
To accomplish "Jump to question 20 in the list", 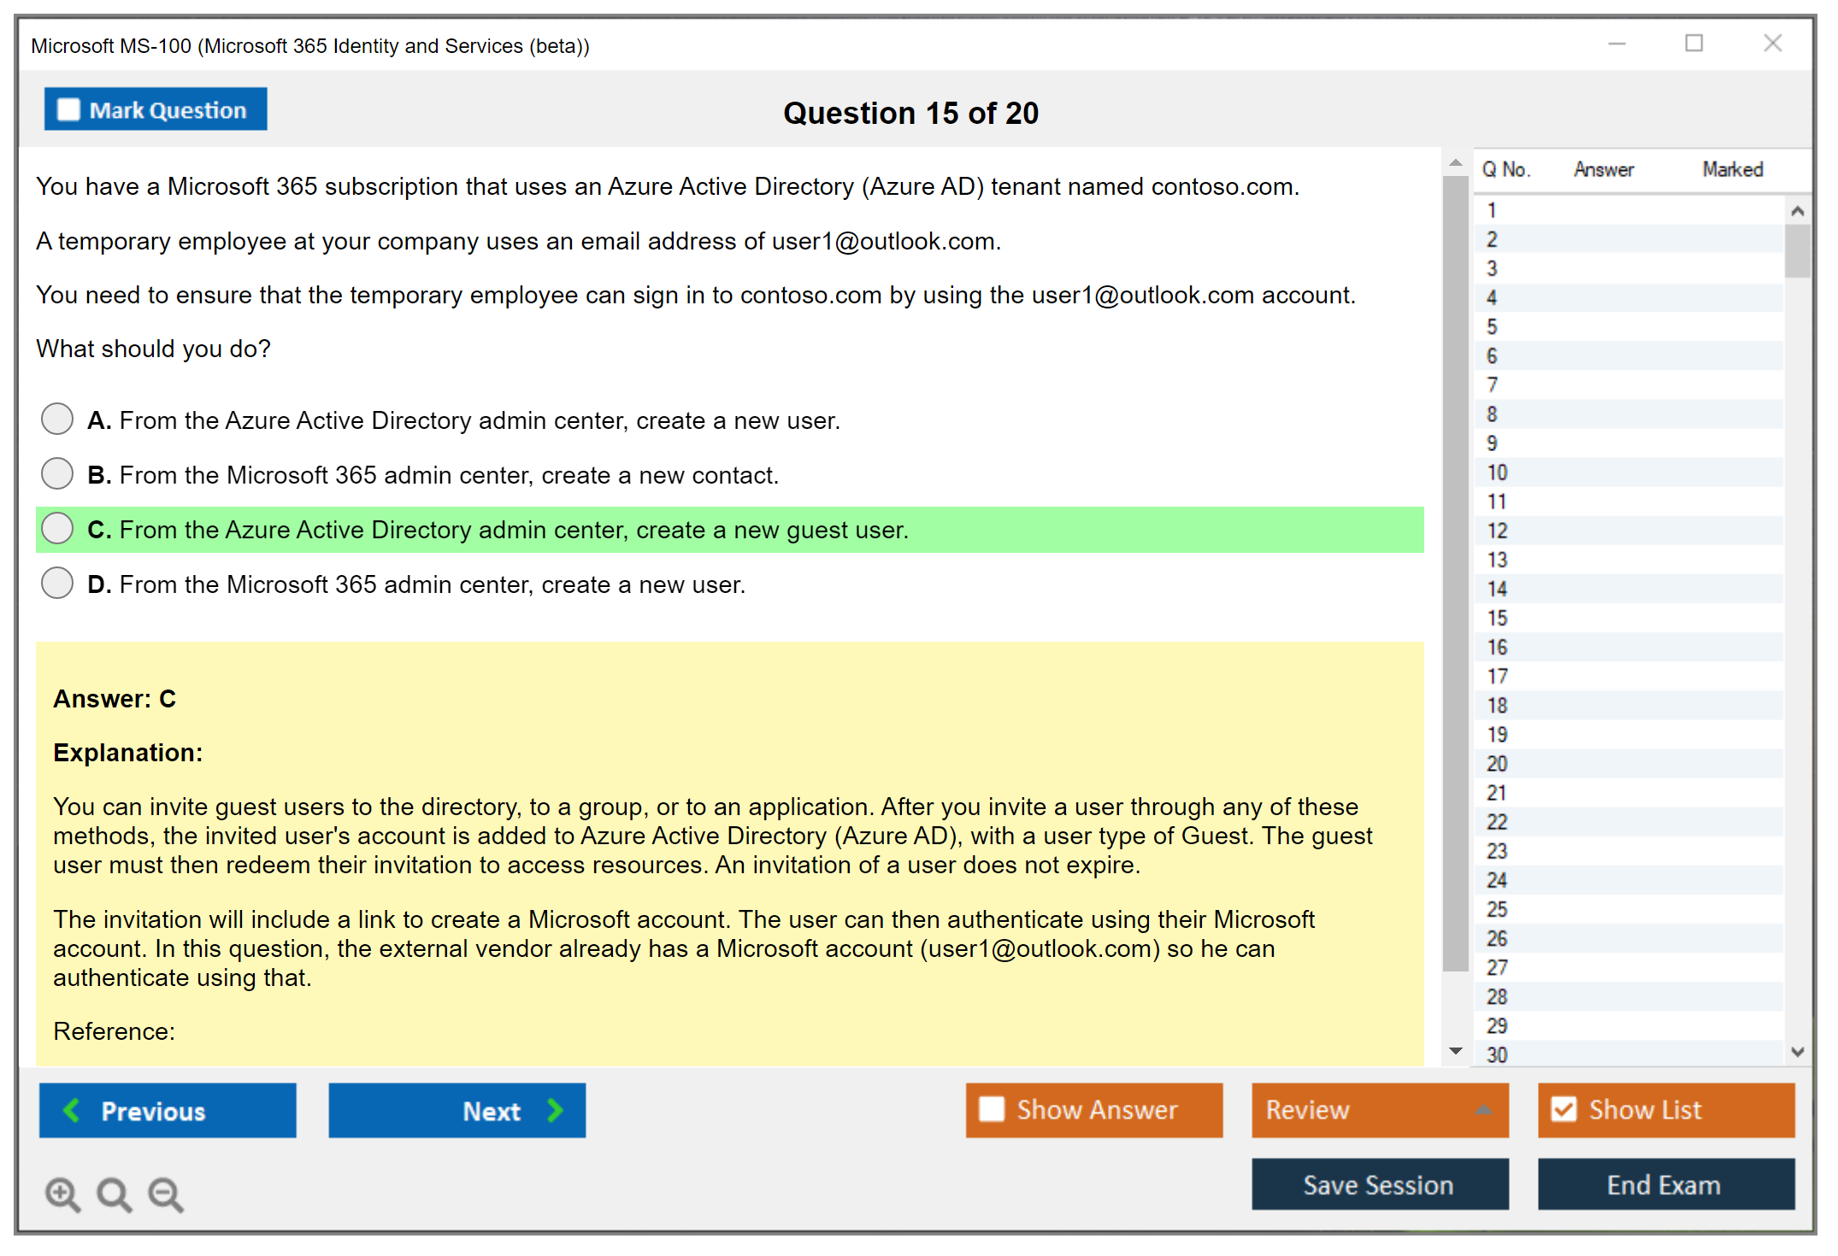I will click(1497, 764).
